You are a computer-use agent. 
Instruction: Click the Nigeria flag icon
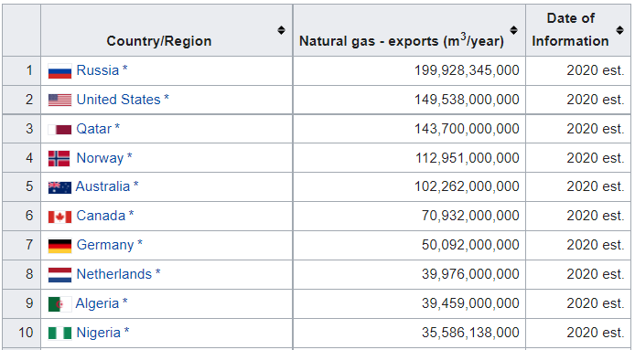(x=60, y=333)
